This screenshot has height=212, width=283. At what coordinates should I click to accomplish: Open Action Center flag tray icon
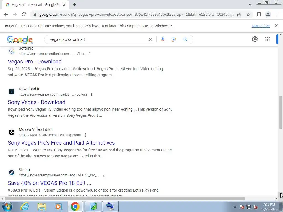[x=242, y=207]
